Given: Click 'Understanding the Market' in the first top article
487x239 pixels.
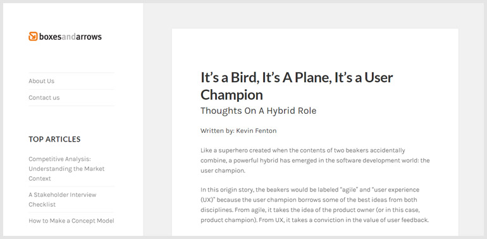Looking at the screenshot, I should [66, 169].
